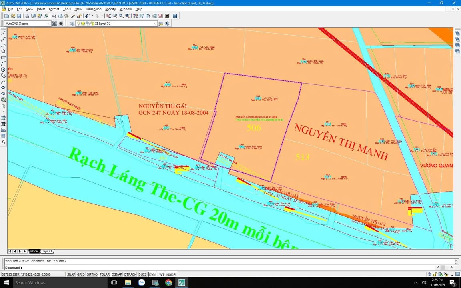
Task: Click the QuickCalc calculator icon
Action: coord(167,16)
